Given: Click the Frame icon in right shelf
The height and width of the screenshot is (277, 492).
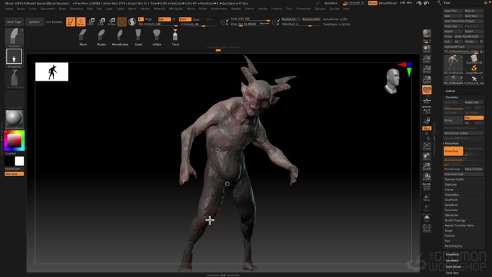Looking at the screenshot, I should pos(427,146).
